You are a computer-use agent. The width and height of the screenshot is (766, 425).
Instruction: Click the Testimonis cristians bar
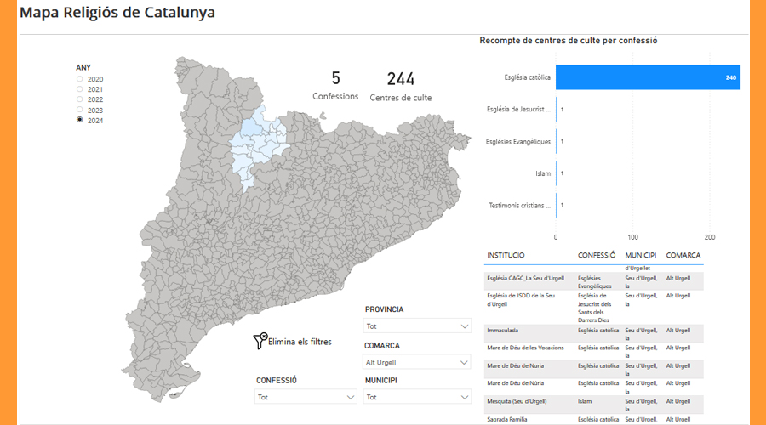coord(556,206)
